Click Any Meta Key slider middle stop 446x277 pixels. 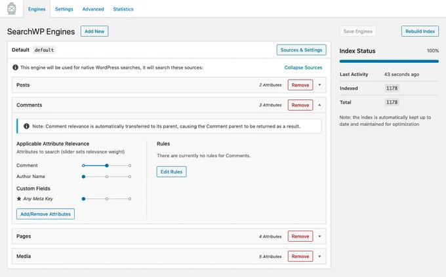(107, 199)
